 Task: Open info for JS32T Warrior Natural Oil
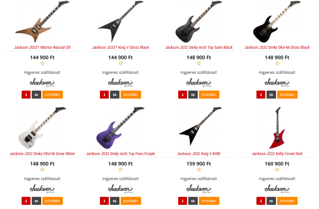tap(26, 95)
